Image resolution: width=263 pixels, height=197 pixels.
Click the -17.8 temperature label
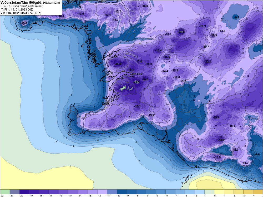click(139, 61)
